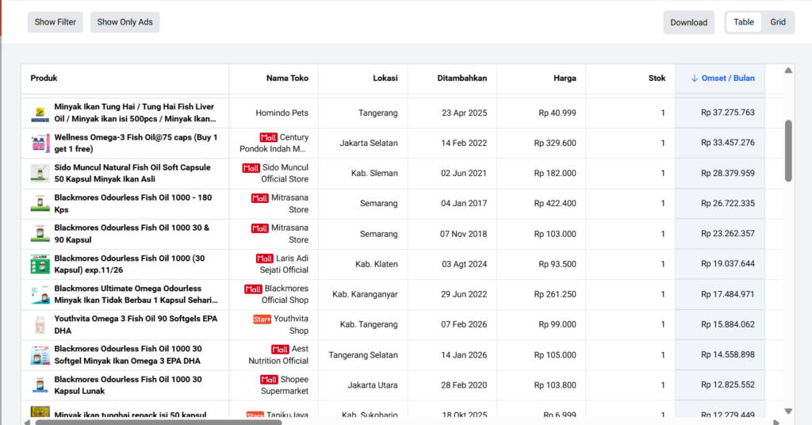The image size is (812, 425).
Task: Select date 23 Apr 2025
Action: 465,113
